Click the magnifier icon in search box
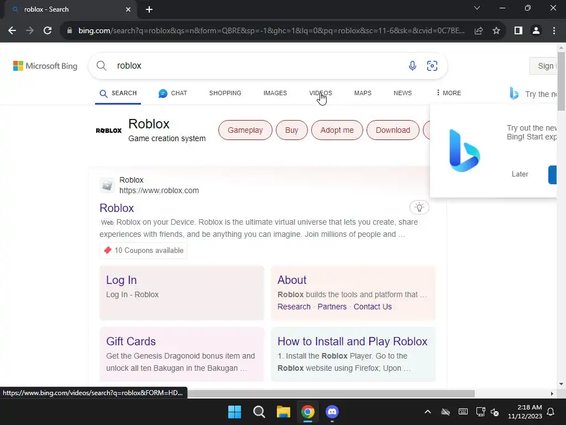Image resolution: width=566 pixels, height=425 pixels. pos(102,66)
